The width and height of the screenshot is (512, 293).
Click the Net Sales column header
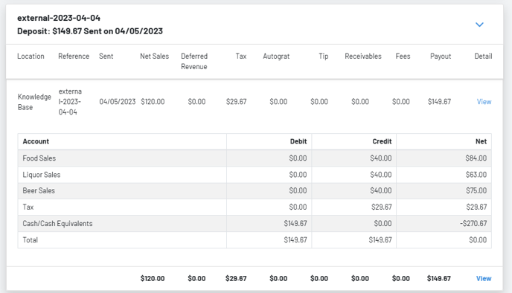tap(155, 56)
